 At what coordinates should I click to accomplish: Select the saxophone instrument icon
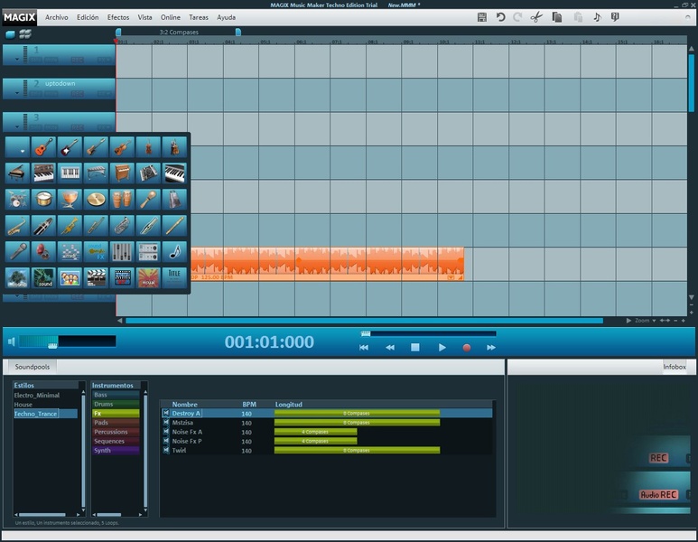(18, 225)
